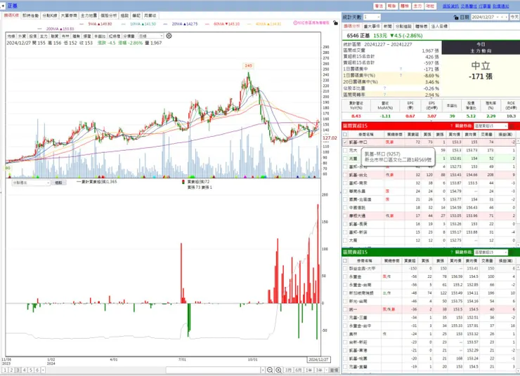Image resolution: width=520 pixels, height=376 pixels.
Task: Click help question mark beside 1日籌碼集中(%)
Action: [x=401, y=76]
